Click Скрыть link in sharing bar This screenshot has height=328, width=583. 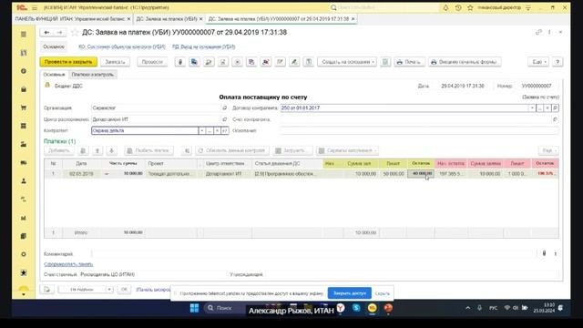click(x=382, y=293)
